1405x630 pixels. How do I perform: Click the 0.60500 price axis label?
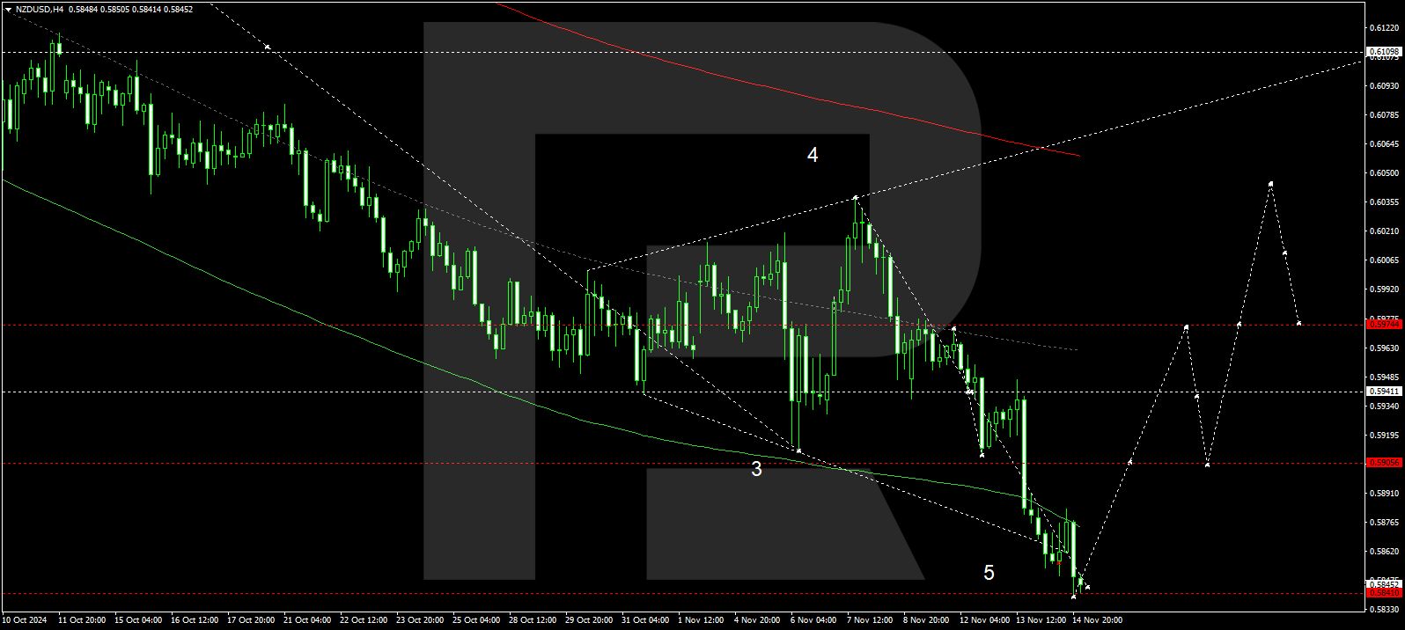1385,173
